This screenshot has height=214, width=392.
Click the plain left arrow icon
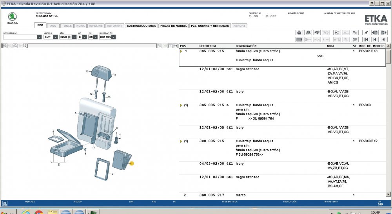(x=383, y=40)
